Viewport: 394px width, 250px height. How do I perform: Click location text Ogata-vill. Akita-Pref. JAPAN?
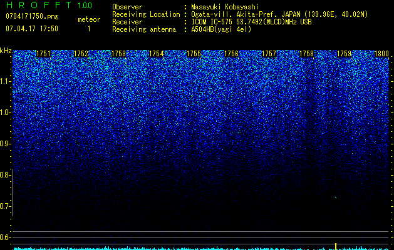(246, 14)
